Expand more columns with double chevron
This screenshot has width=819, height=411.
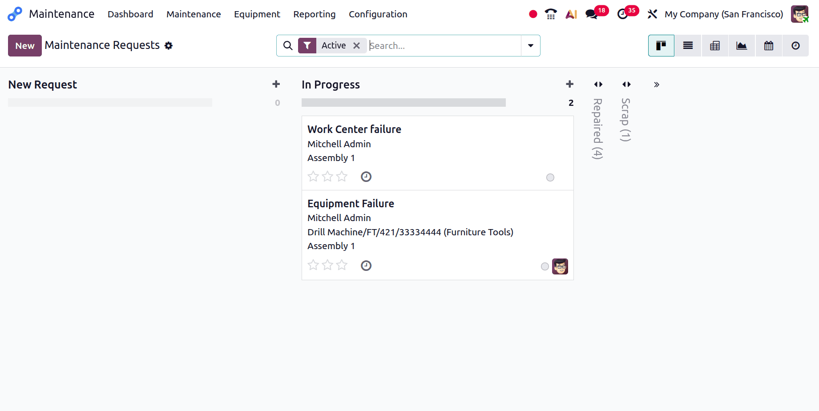coord(657,85)
